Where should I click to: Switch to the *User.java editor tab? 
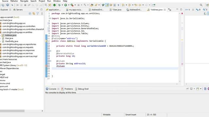116,9
